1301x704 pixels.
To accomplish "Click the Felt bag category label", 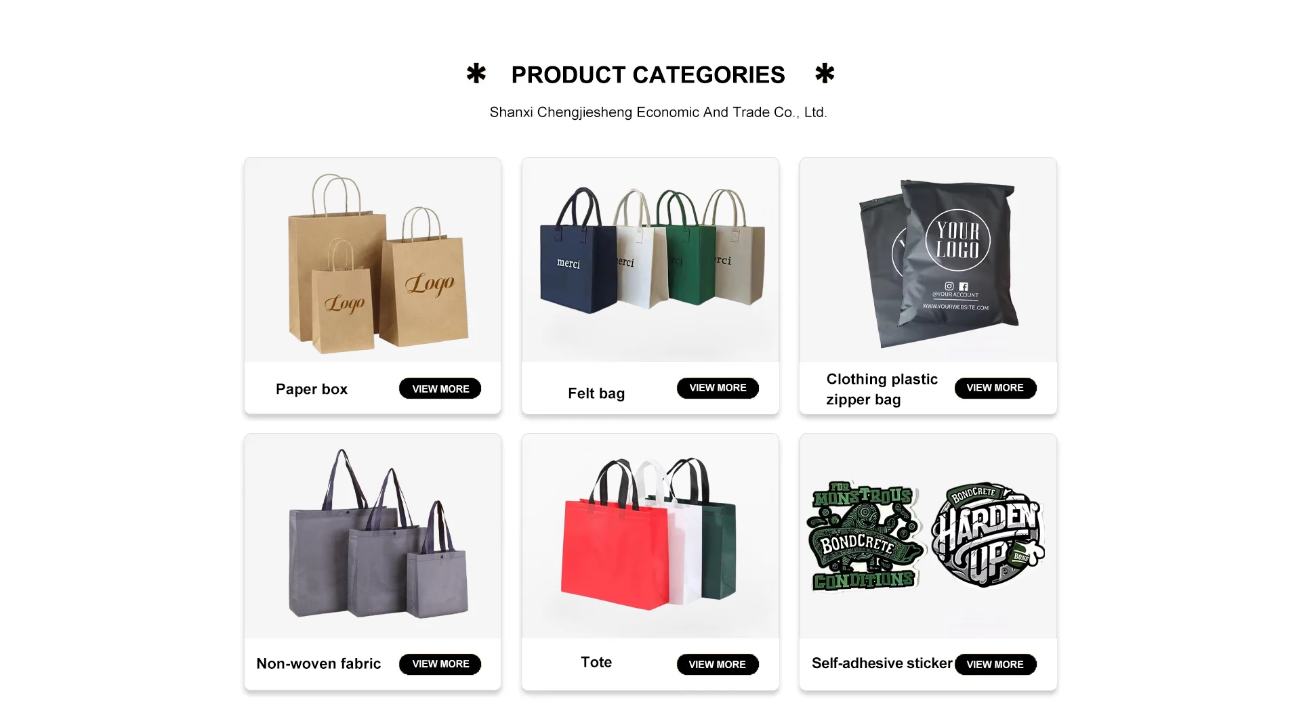I will (596, 393).
